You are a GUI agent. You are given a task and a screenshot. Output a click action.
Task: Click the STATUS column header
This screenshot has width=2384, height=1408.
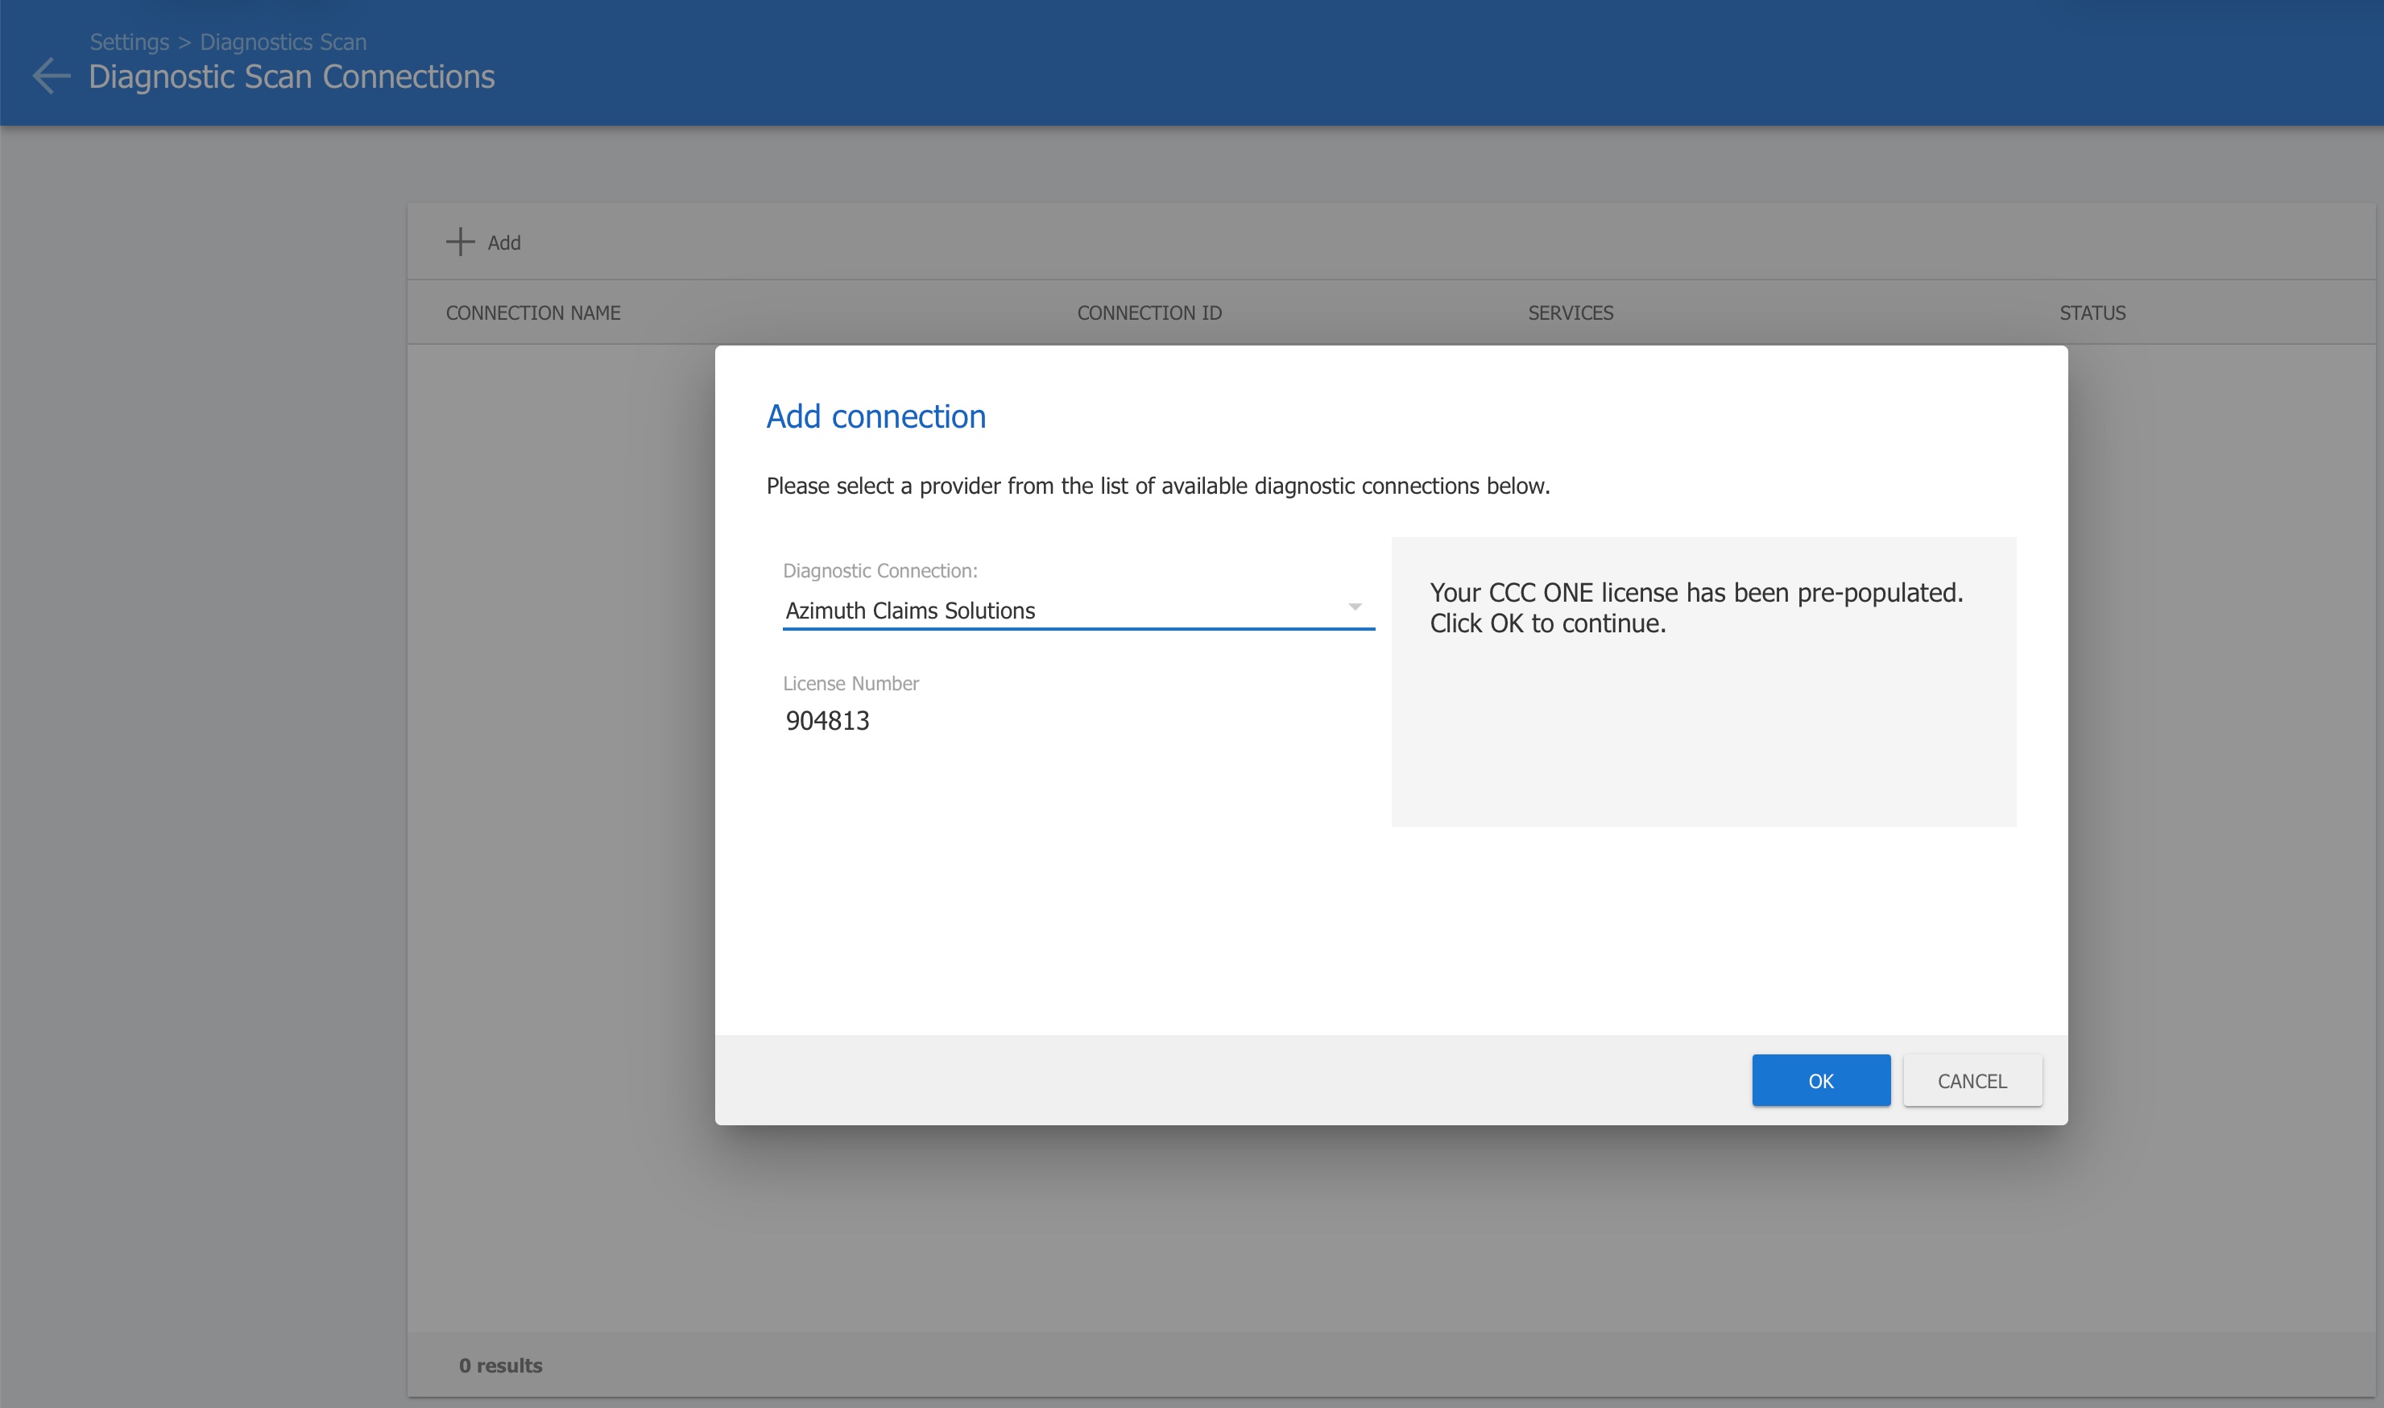[2092, 313]
